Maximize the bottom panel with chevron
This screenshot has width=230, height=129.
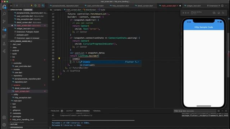pyautogui.click(x=222, y=111)
